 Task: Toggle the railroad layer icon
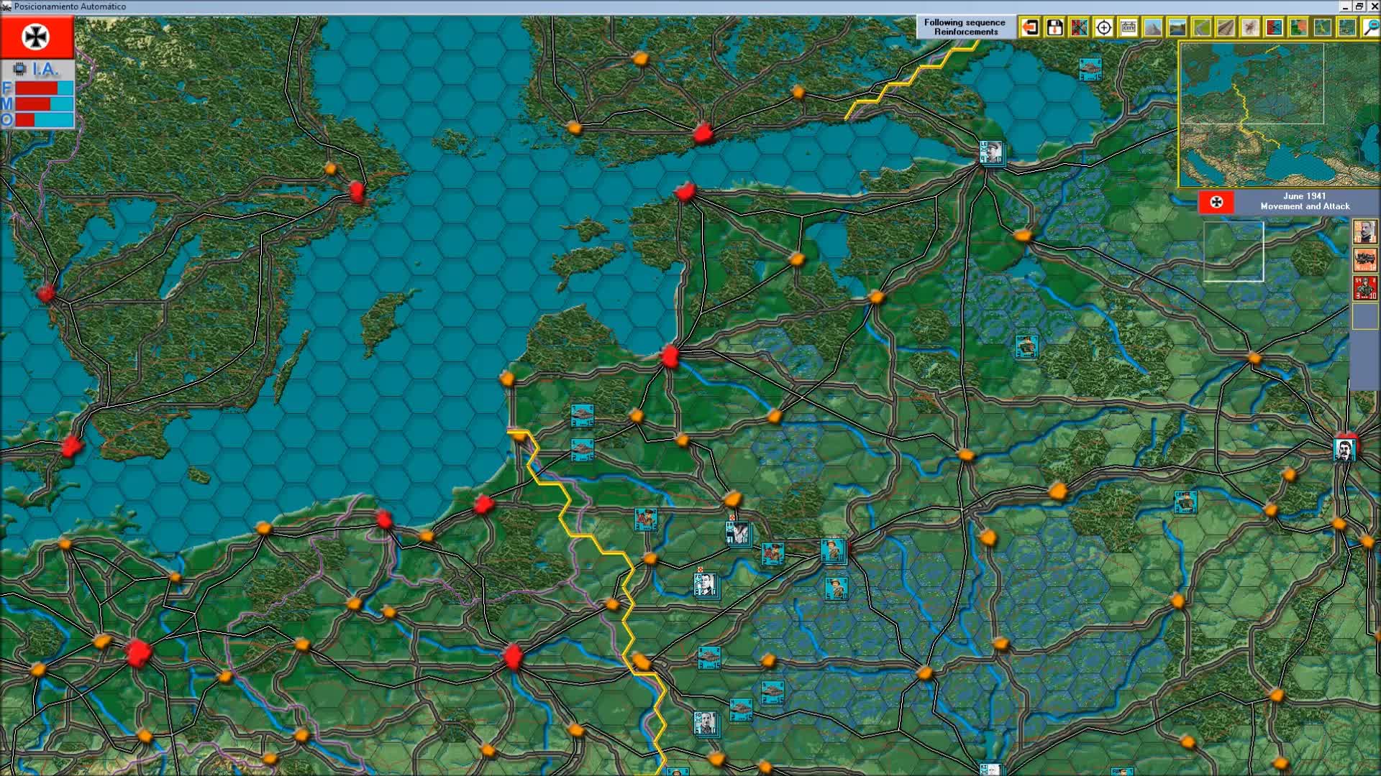[x=1226, y=28]
